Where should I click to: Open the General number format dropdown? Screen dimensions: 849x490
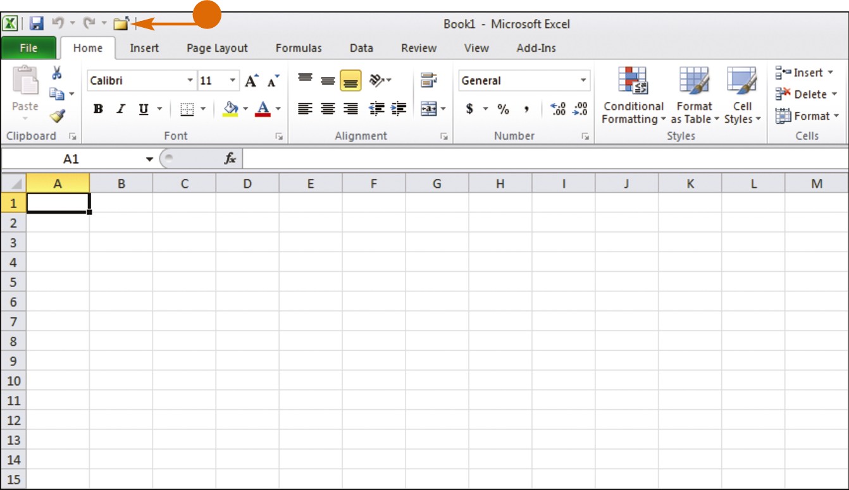pos(583,81)
